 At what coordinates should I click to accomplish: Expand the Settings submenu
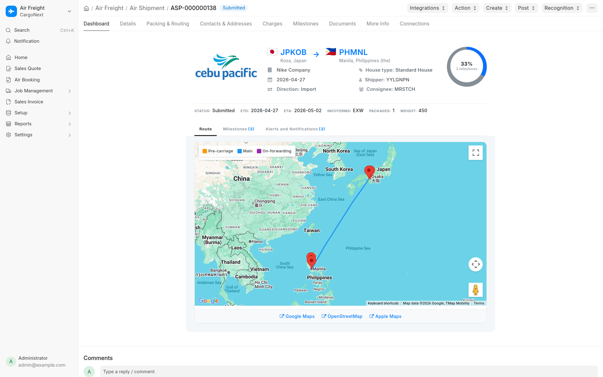click(70, 135)
